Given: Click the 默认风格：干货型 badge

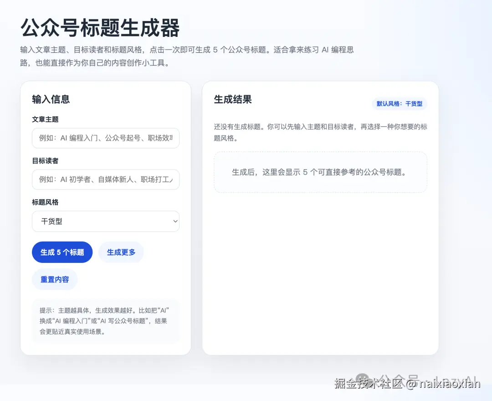Looking at the screenshot, I should click(399, 103).
